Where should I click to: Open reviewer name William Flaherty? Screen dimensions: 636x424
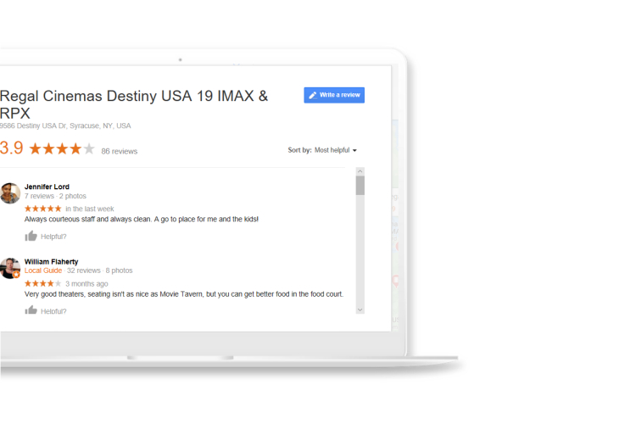tap(51, 262)
